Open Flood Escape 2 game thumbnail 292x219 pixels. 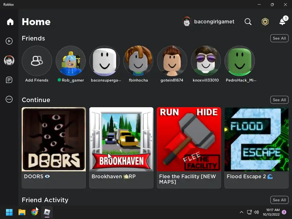click(256, 139)
